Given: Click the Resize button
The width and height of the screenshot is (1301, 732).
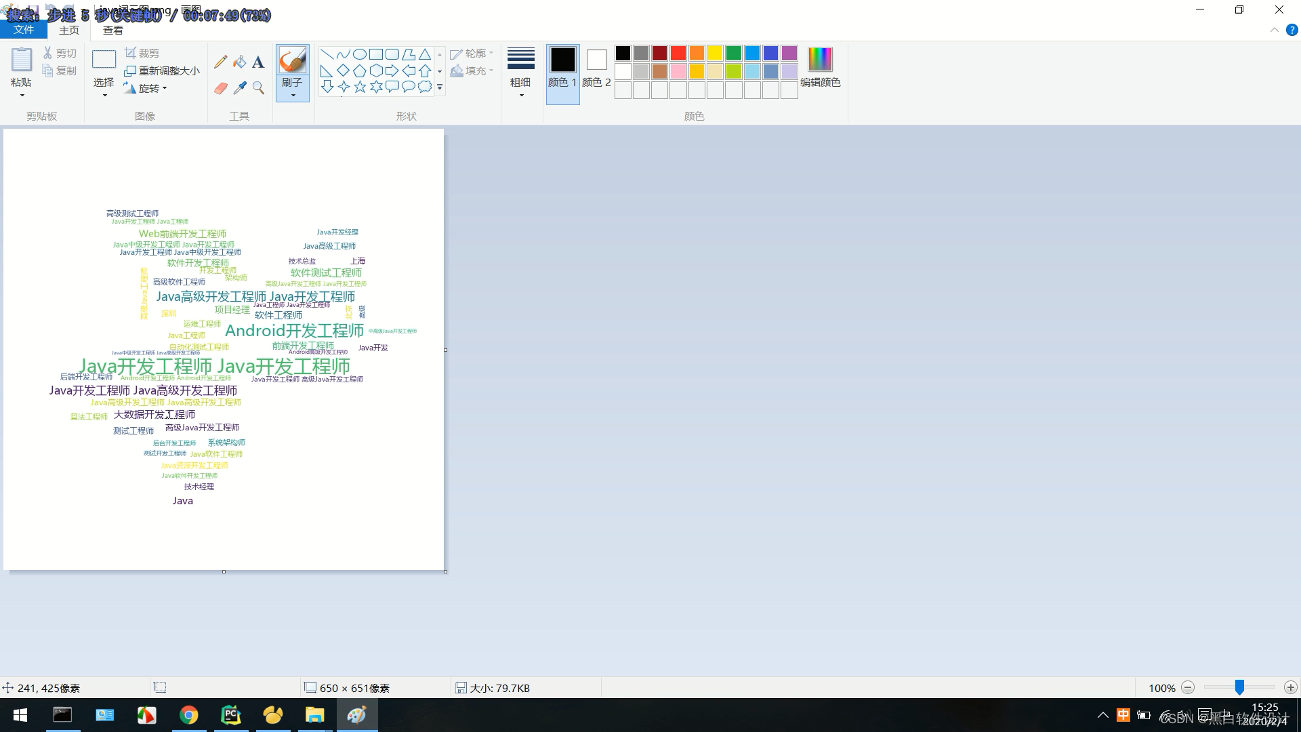Looking at the screenshot, I should [162, 70].
